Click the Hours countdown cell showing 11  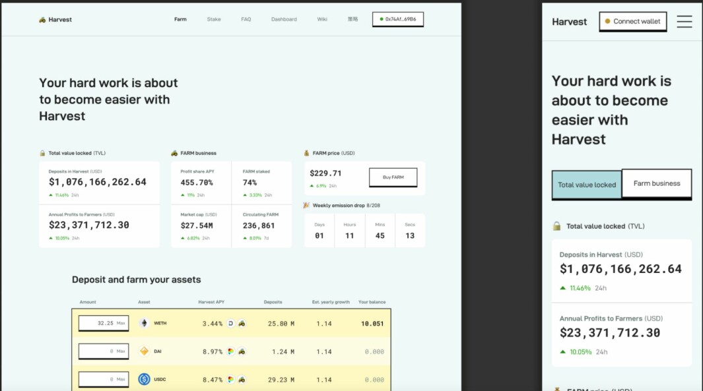point(350,231)
